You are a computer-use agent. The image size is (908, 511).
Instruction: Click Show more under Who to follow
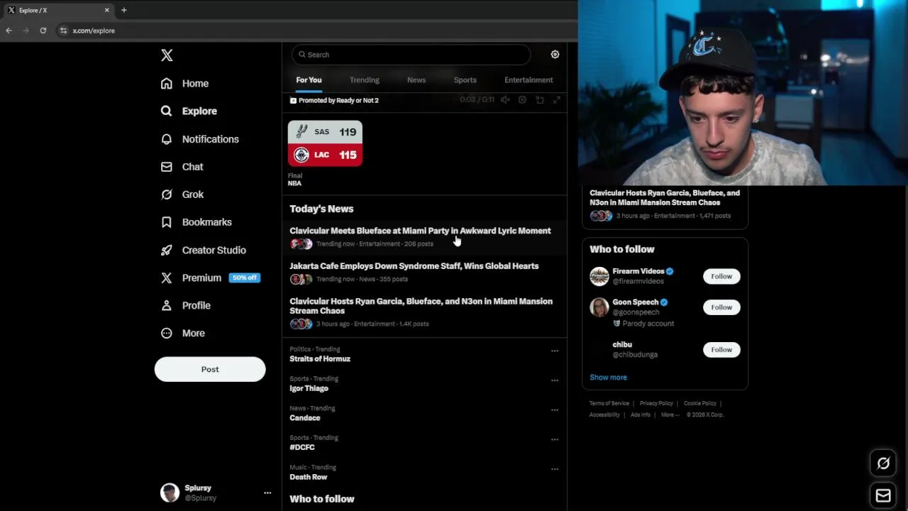608,378
